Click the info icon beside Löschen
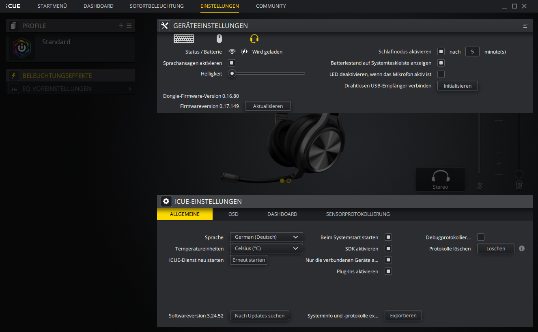 tap(522, 248)
